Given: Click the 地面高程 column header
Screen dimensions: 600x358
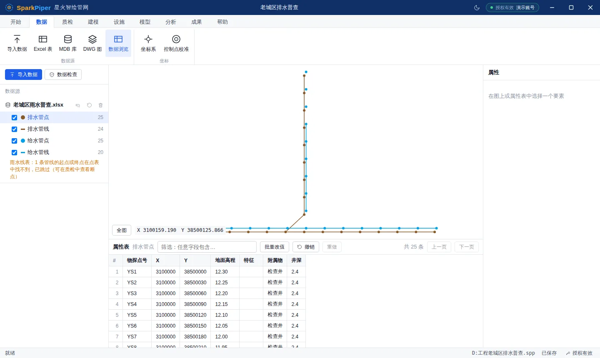Looking at the screenshot, I should click(225, 261).
